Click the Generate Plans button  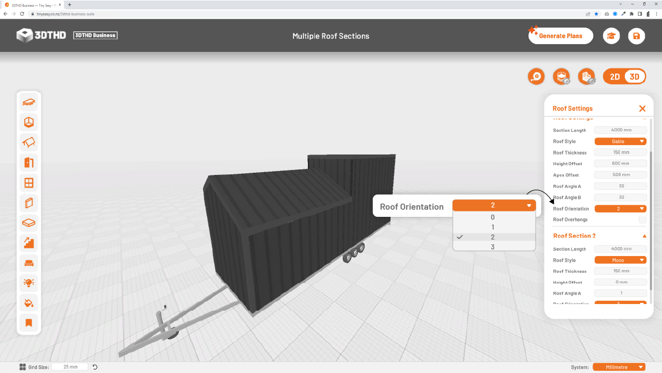click(560, 36)
